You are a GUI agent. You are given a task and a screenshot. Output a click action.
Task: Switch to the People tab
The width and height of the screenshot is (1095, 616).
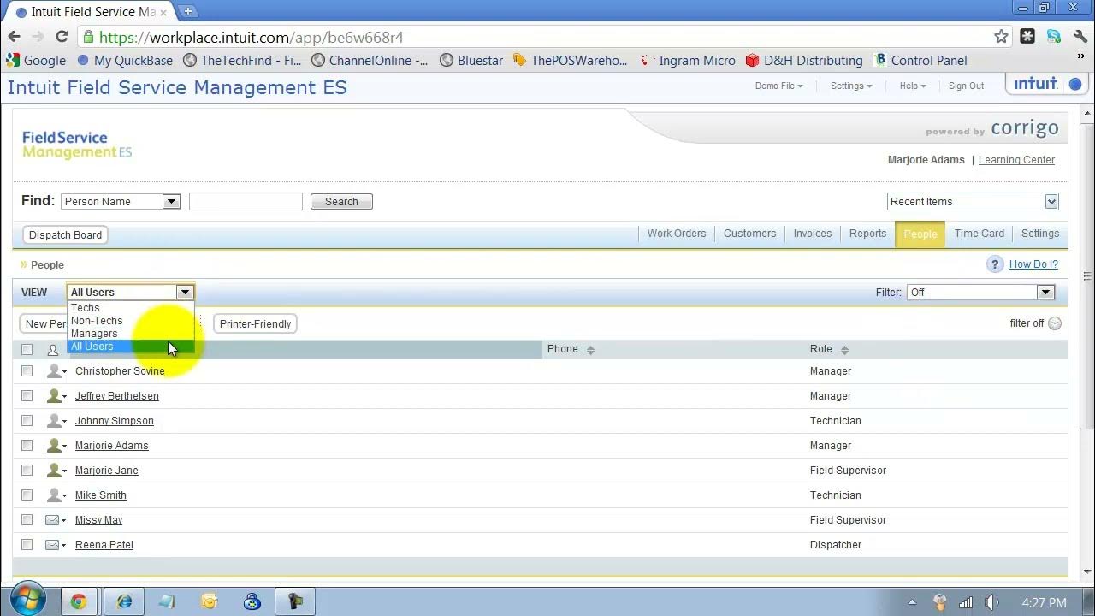tap(920, 234)
